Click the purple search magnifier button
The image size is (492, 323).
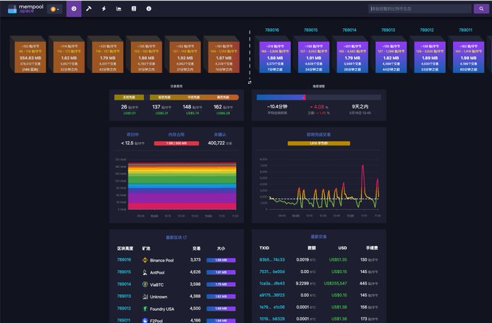(481, 9)
